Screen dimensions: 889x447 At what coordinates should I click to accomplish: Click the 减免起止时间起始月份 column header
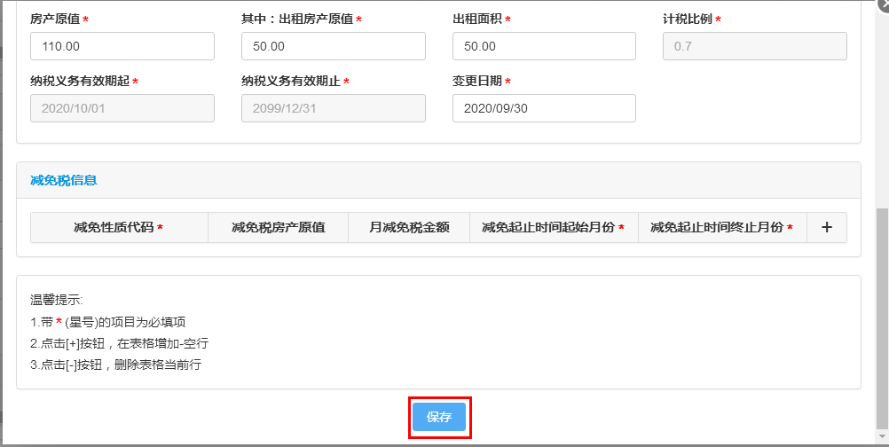coord(554,228)
